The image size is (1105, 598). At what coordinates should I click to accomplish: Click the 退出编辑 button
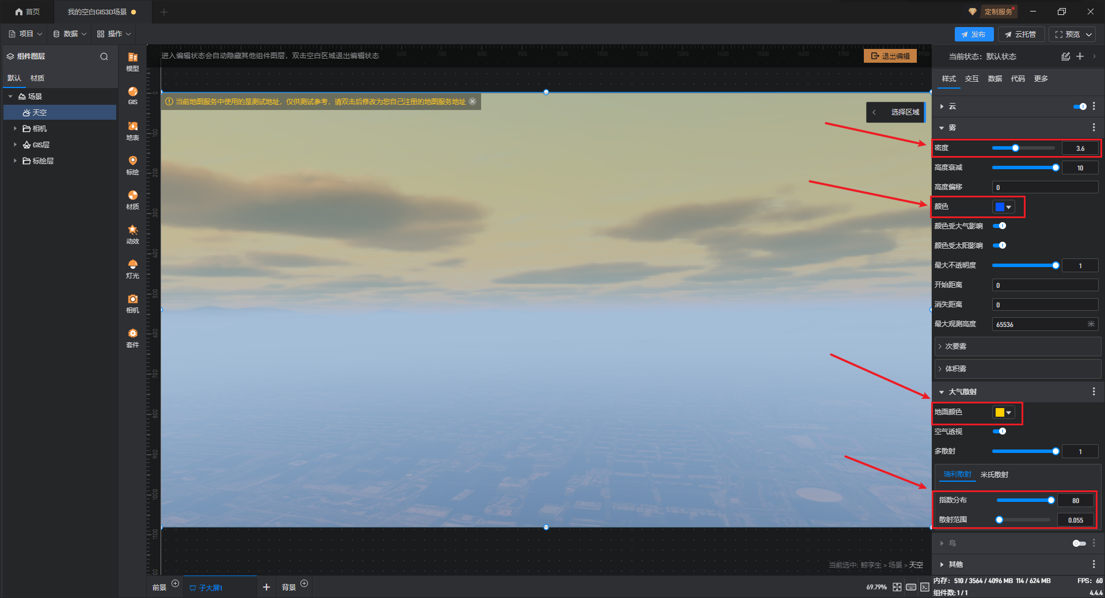pos(890,56)
